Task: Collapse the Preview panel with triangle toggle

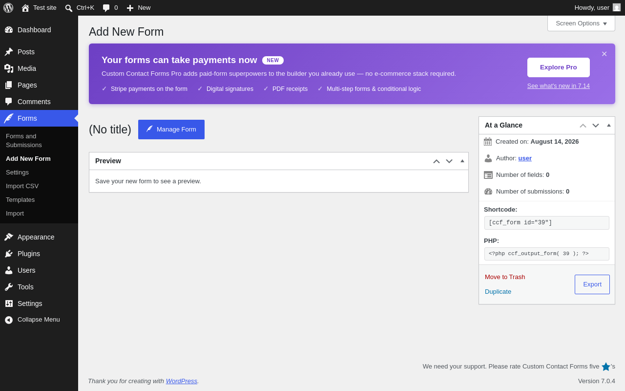Action: 462,161
